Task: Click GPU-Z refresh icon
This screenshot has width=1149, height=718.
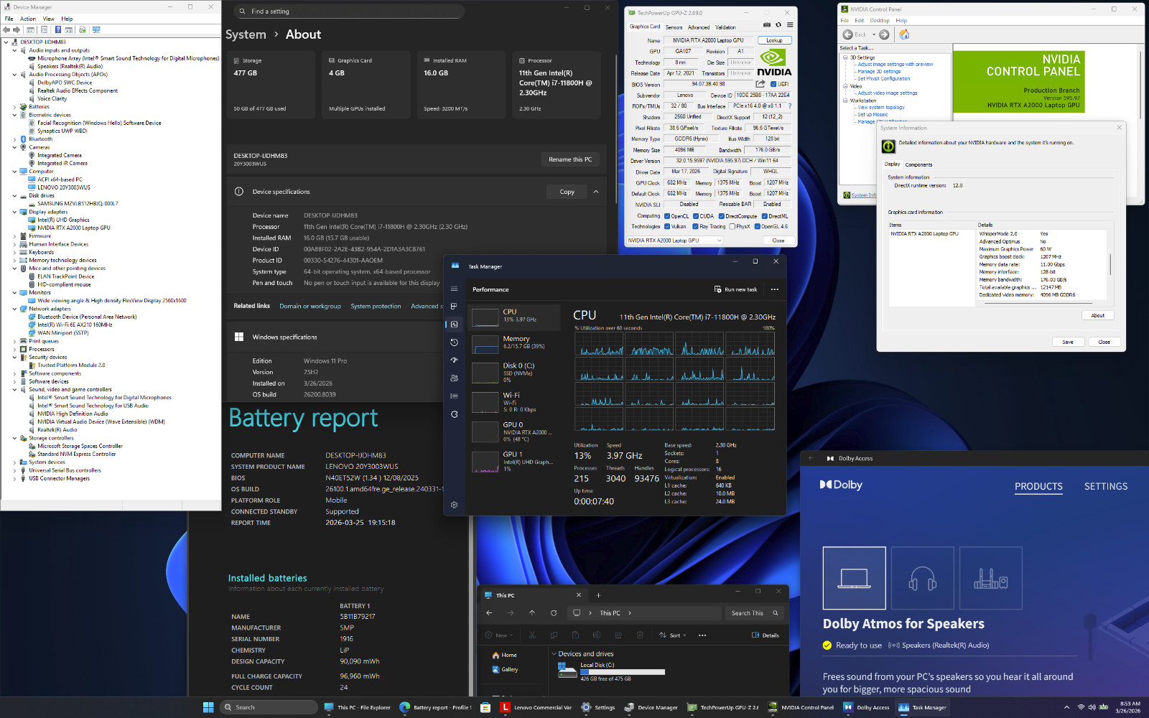Action: tap(778, 25)
